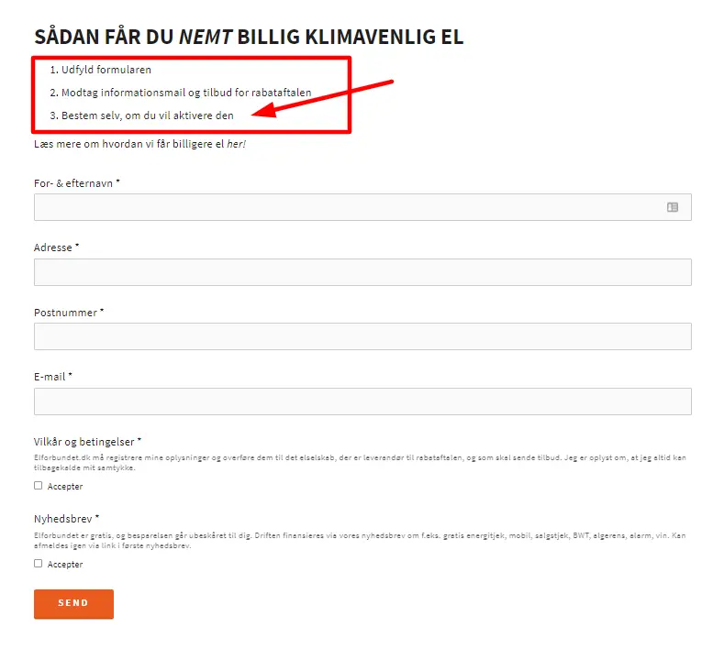Viewport: 724px width, 649px height.
Task: Select the Postnummer input field
Action: (362, 336)
